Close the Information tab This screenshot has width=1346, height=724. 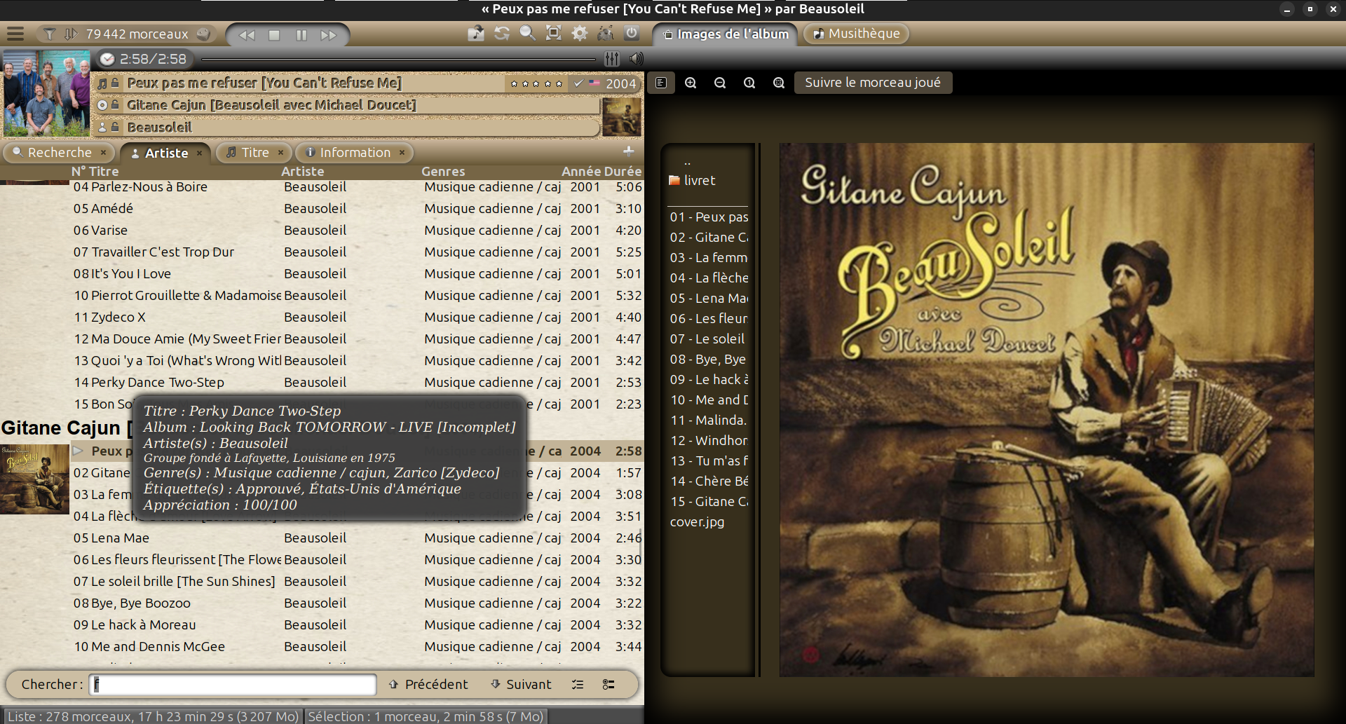pyautogui.click(x=402, y=152)
